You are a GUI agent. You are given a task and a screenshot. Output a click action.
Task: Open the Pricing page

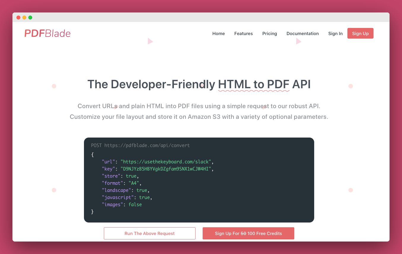click(269, 34)
